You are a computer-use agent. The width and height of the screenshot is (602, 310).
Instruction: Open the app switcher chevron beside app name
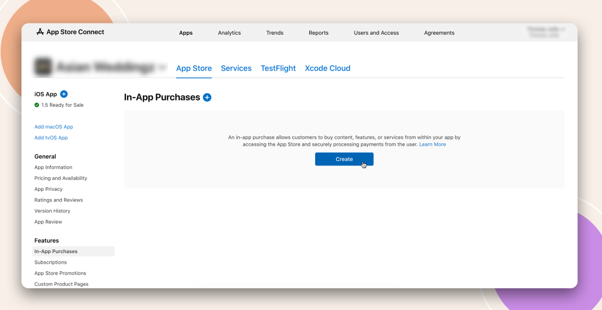click(162, 68)
